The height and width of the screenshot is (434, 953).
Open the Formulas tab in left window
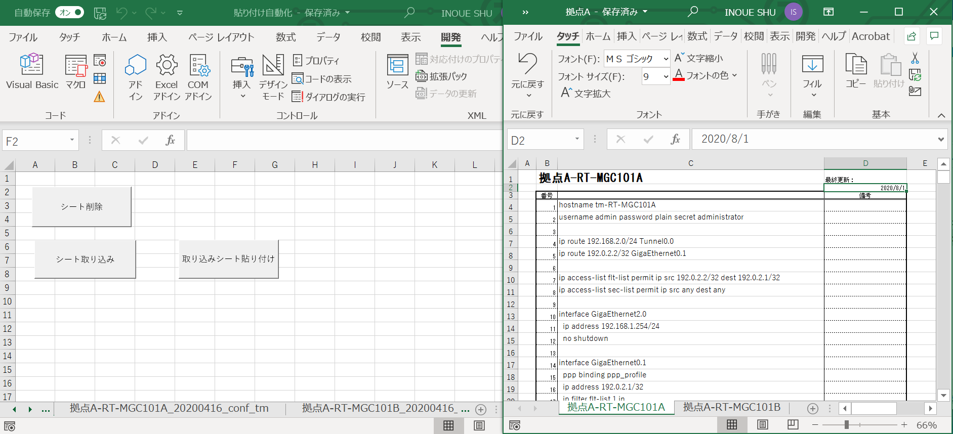tap(286, 37)
